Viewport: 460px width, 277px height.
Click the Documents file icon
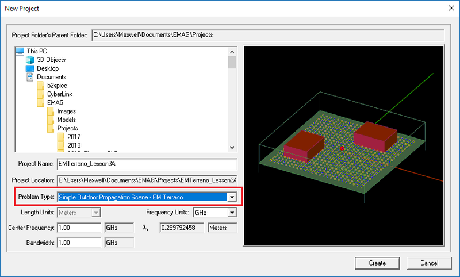[x=30, y=77]
